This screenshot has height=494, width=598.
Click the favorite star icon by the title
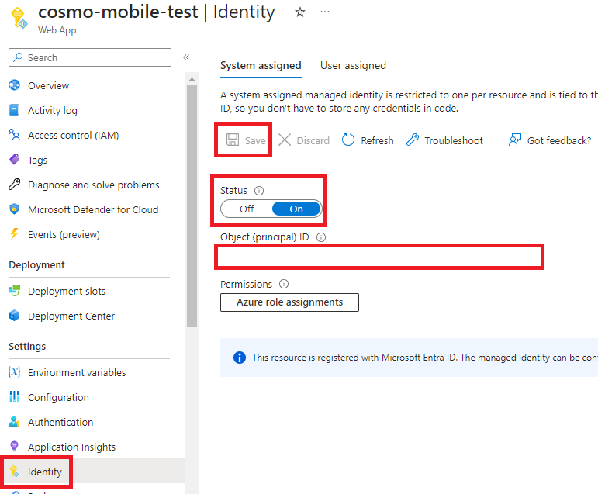tap(300, 12)
